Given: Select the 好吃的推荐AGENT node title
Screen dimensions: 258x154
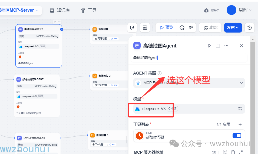Looking at the screenshot, I should (x=33, y=79).
